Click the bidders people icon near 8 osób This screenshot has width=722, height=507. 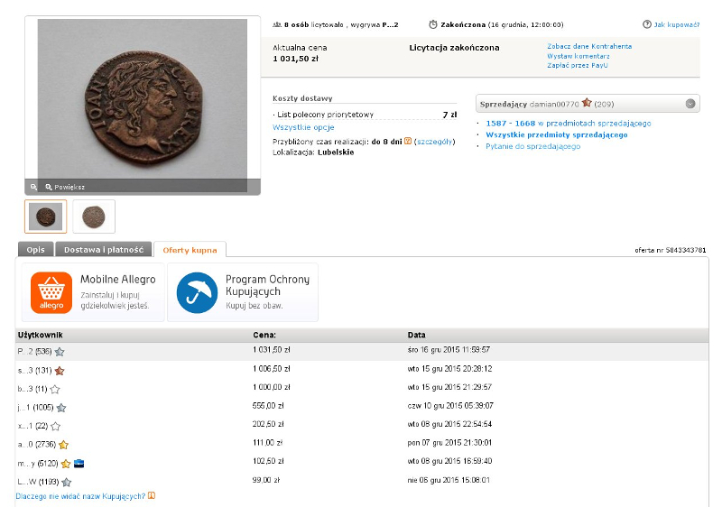coord(277,24)
